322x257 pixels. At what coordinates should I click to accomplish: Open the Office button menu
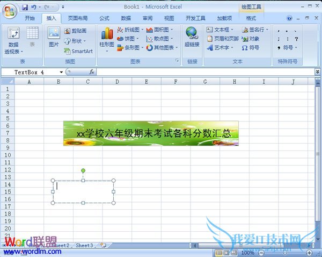coord(9,11)
